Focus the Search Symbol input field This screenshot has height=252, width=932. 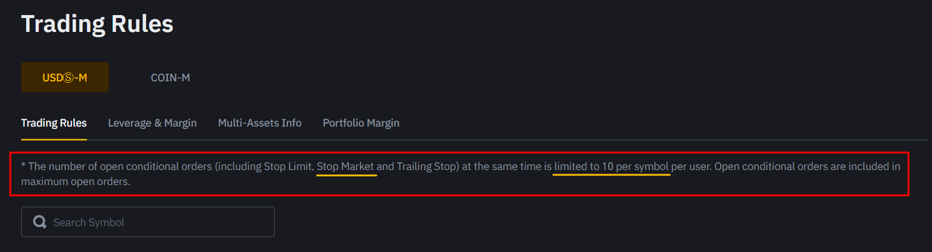point(157,222)
